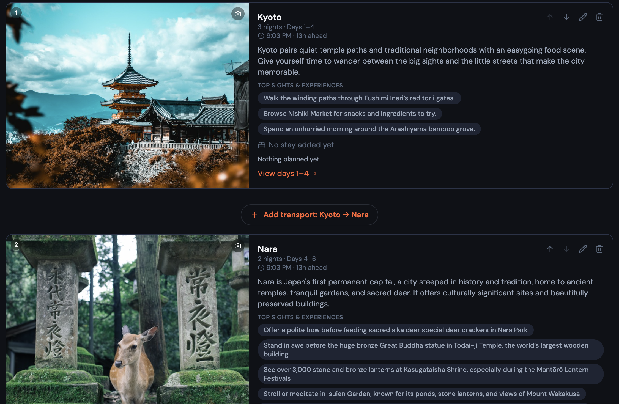619x404 pixels.
Task: Click Kyoto's TOP SIGHTS & EXPERIENCES label
Action: coord(300,85)
